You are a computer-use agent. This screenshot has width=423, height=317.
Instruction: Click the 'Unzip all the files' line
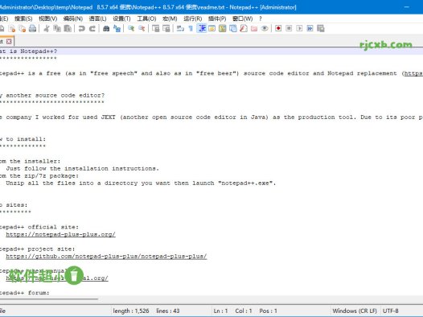tap(141, 183)
